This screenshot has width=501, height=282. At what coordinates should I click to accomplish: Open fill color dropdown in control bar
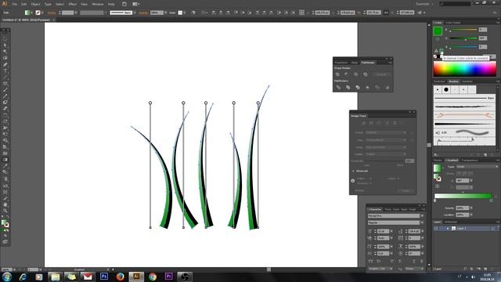pos(31,13)
